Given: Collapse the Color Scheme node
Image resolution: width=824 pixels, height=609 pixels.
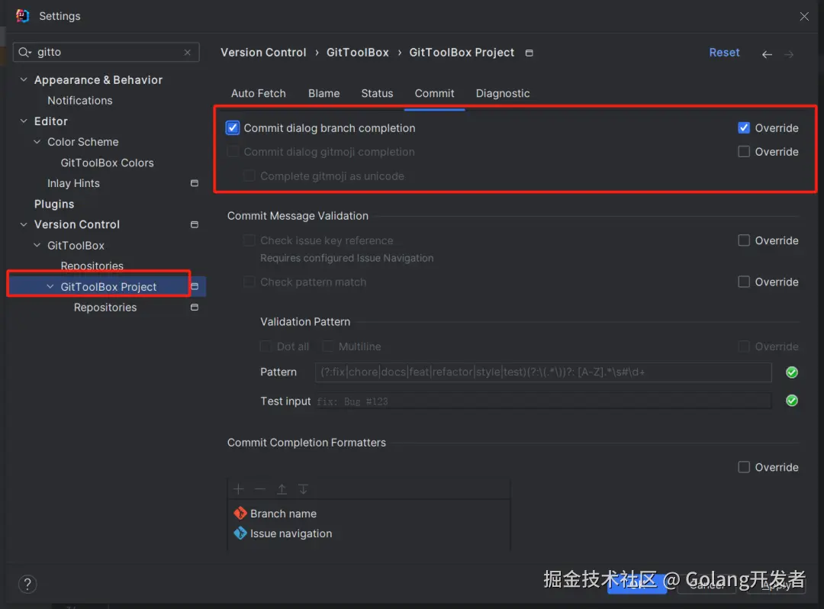Looking at the screenshot, I should pyautogui.click(x=37, y=142).
